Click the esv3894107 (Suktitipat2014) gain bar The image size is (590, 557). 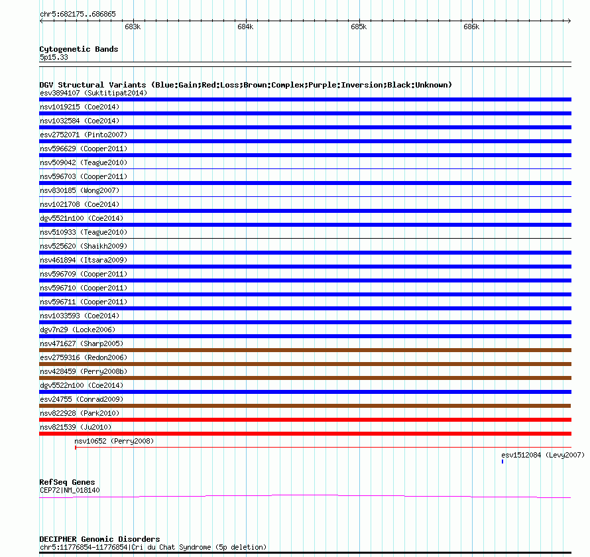[x=305, y=99]
